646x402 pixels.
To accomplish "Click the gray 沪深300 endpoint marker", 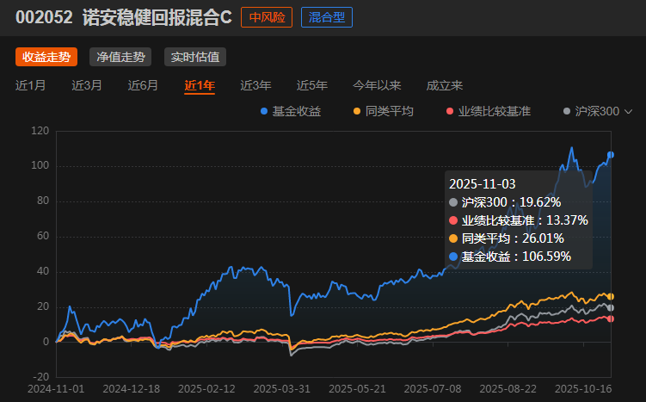I will point(611,307).
